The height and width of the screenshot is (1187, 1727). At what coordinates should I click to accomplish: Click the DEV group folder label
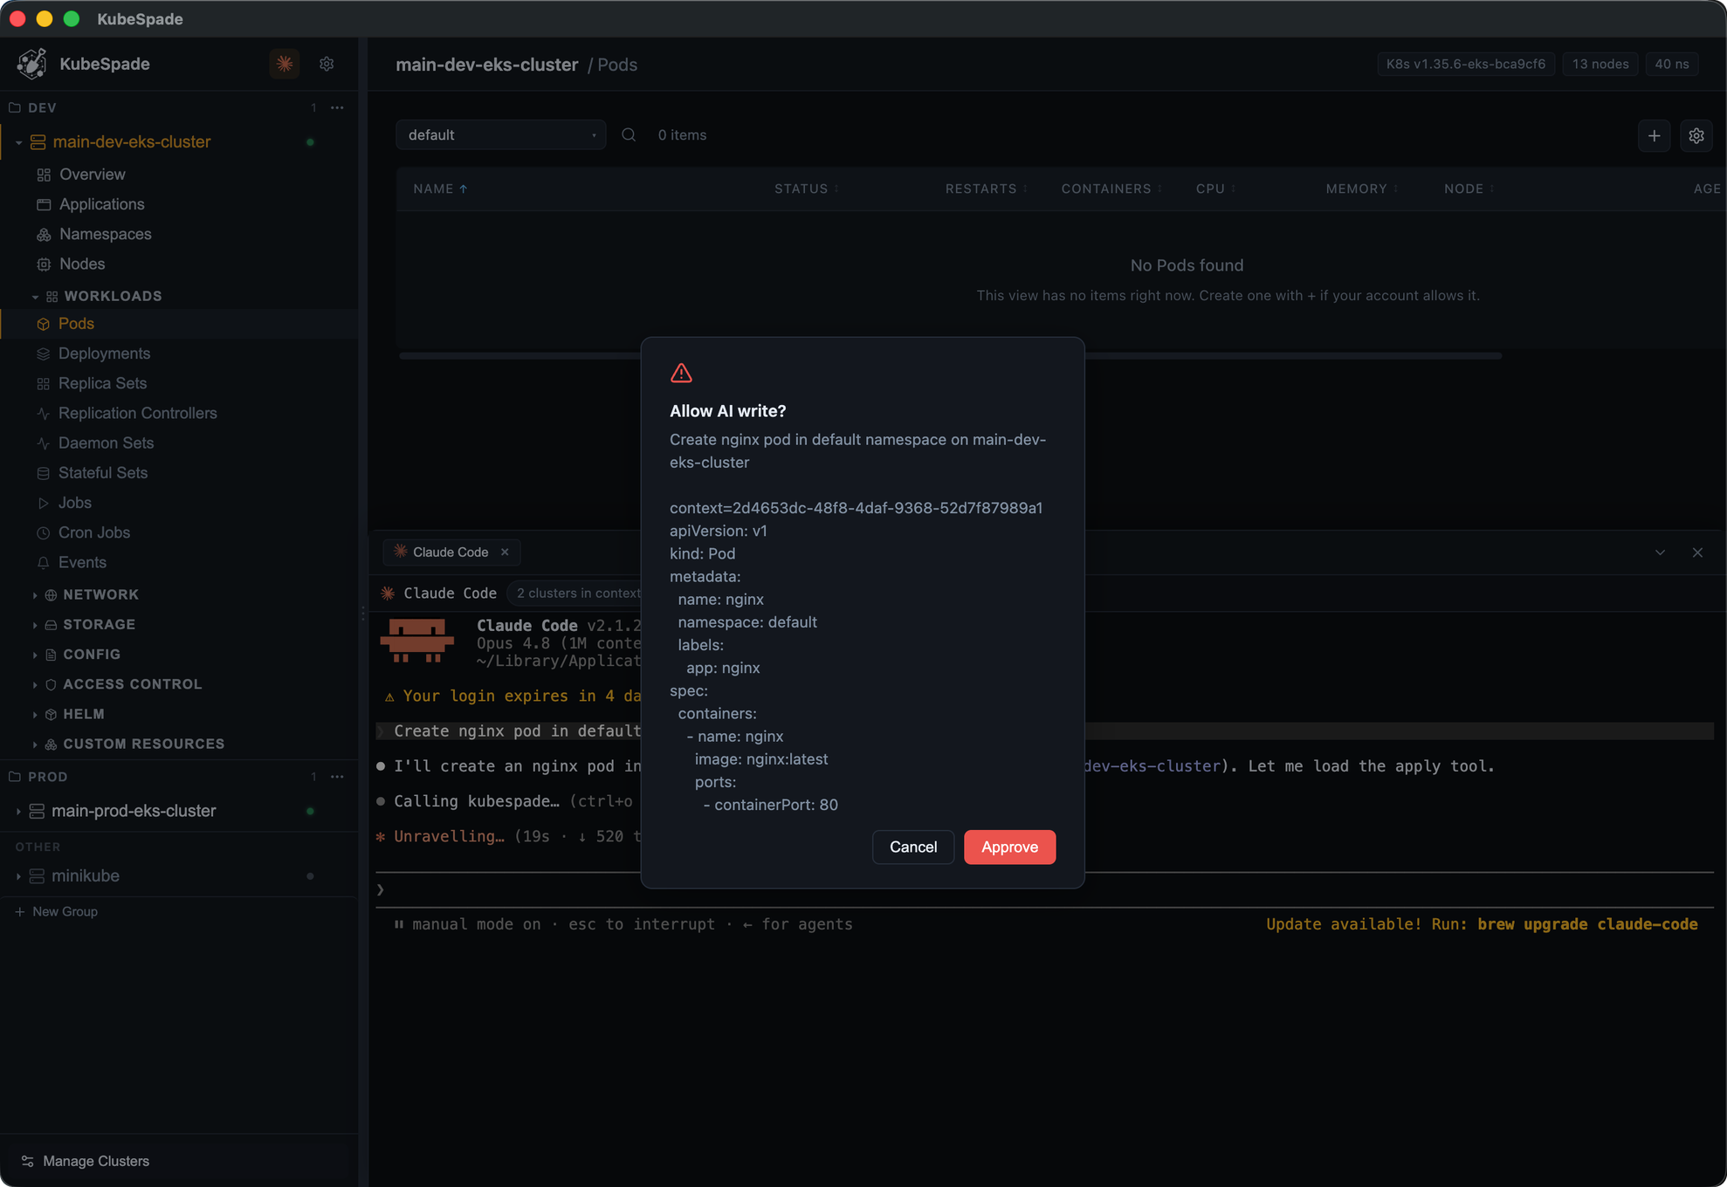(42, 108)
